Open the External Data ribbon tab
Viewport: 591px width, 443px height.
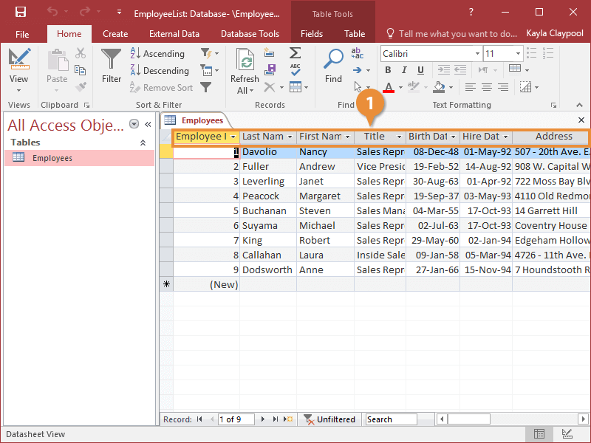[x=174, y=34]
